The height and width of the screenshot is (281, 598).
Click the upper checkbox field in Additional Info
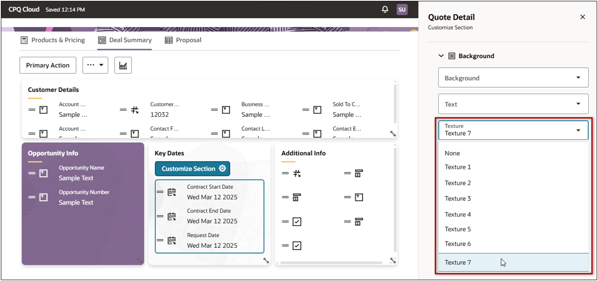(x=297, y=221)
